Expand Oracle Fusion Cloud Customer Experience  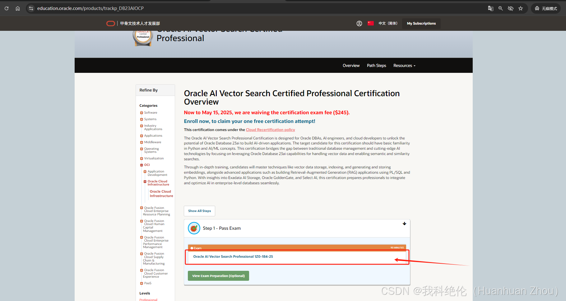coord(141,270)
